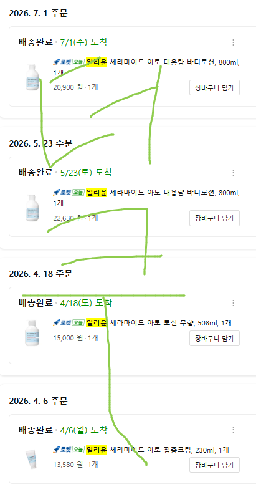Click the rocket delivery badge on the 4/6 order
The height and width of the screenshot is (487, 256).
(69, 450)
